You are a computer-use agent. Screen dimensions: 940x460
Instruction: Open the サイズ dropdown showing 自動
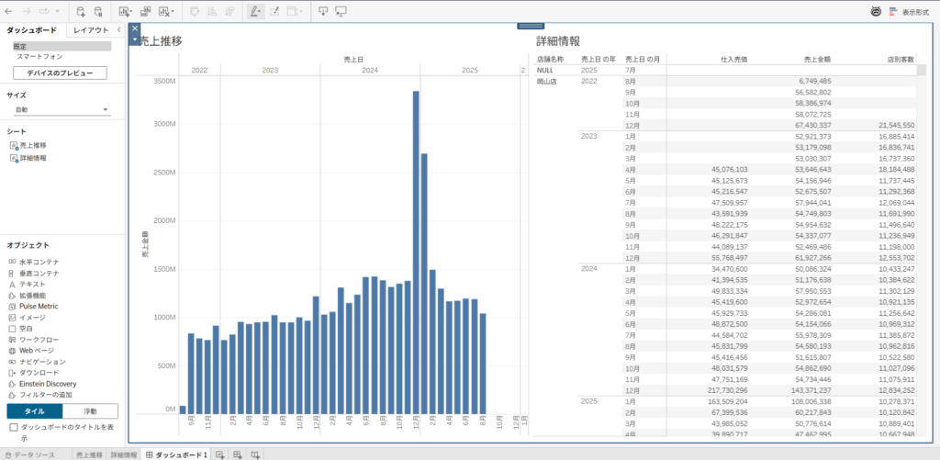[62, 110]
